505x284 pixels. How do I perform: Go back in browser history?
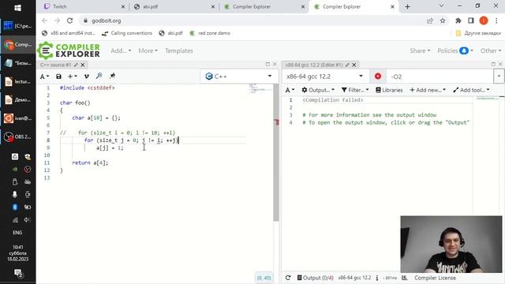[44, 21]
